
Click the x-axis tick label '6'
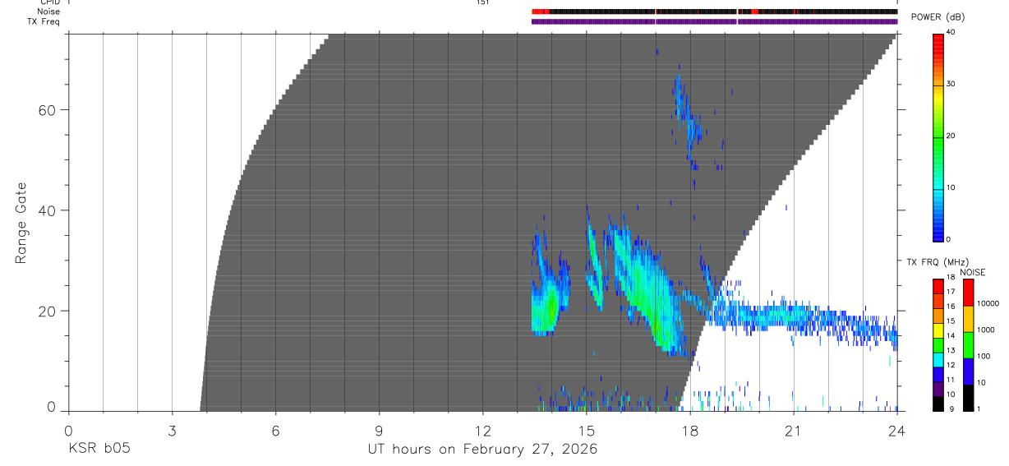[x=275, y=431]
